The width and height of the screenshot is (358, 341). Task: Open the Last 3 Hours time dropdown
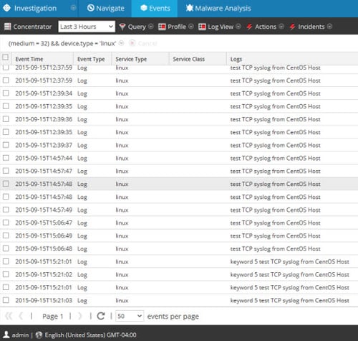pyautogui.click(x=87, y=27)
